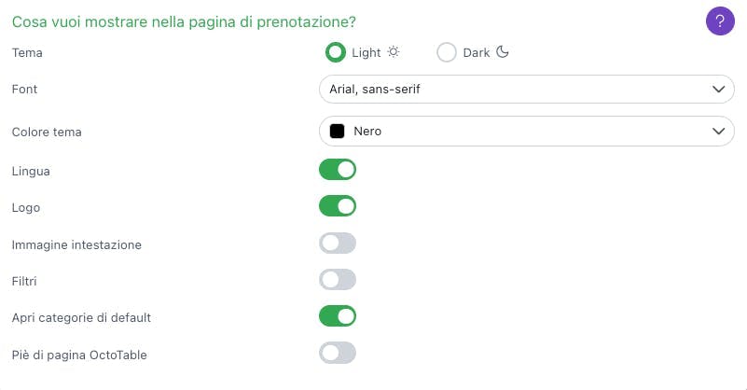
Task: Click the Colore tema chevron arrow
Action: (x=718, y=132)
